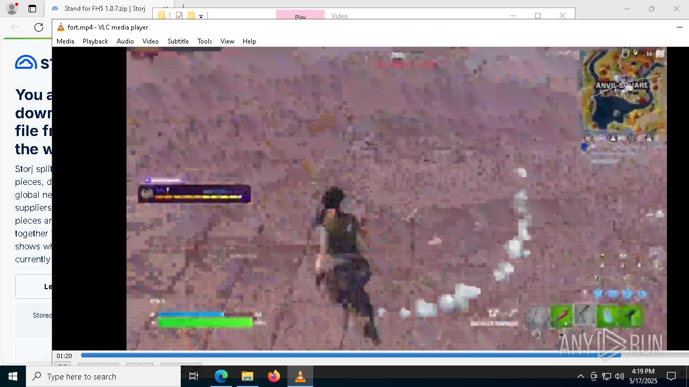Close the File Explorer window

[563, 16]
